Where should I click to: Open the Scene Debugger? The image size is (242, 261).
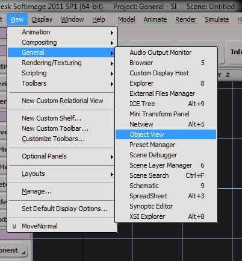pos(166,155)
